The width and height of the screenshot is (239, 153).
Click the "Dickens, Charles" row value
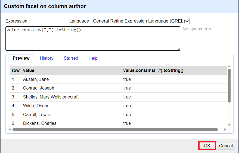(x=40, y=123)
